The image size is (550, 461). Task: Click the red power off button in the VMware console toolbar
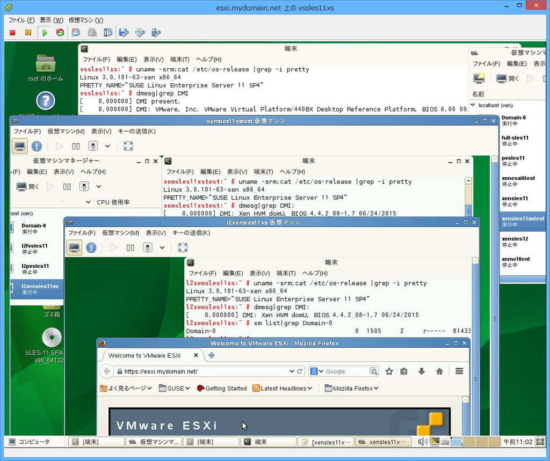(13, 33)
